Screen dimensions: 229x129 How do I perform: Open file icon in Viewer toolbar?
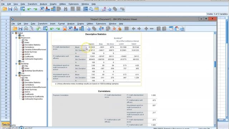[x=15, y=29]
